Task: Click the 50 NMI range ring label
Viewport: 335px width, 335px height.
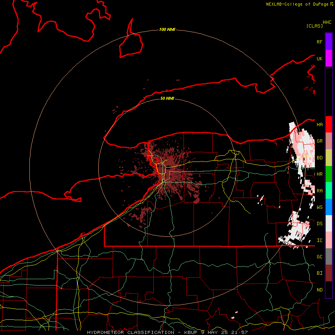Action: (x=167, y=98)
